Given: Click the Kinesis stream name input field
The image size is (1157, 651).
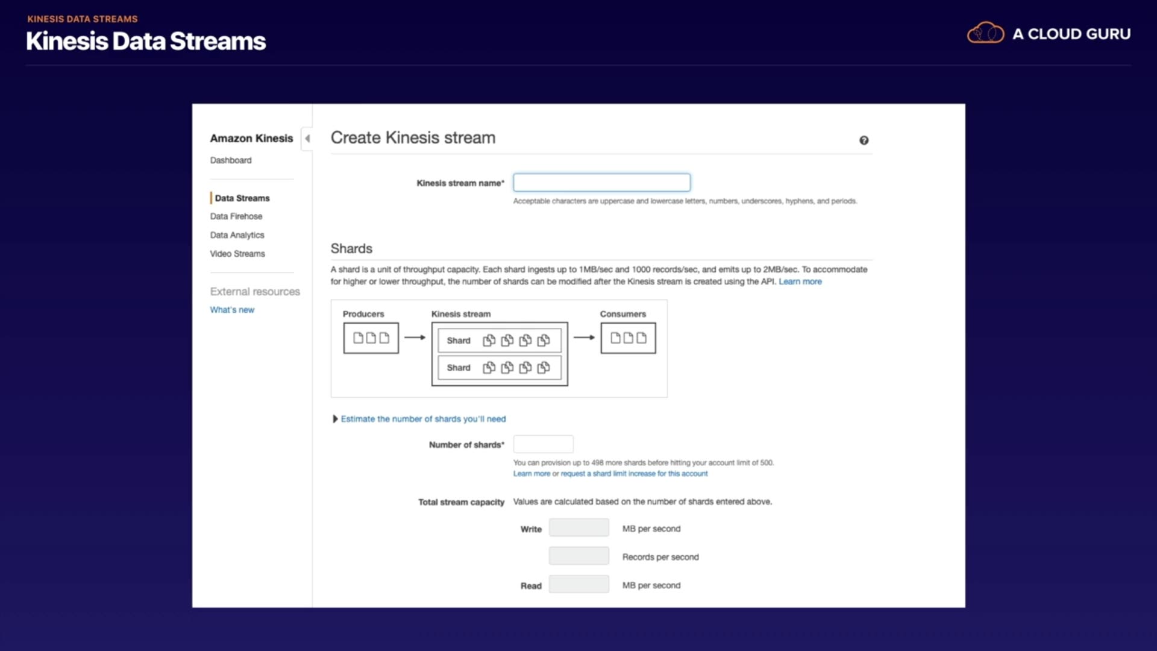Looking at the screenshot, I should pos(601,183).
